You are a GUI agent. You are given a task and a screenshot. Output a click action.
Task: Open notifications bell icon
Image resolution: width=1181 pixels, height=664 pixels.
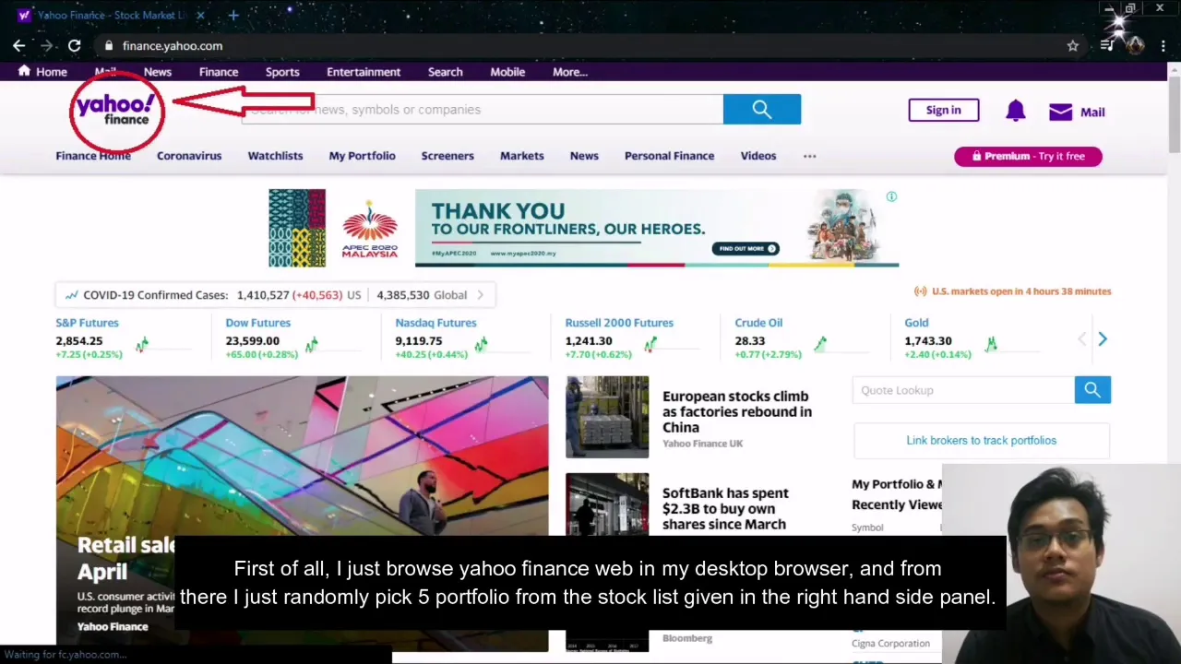click(1015, 111)
